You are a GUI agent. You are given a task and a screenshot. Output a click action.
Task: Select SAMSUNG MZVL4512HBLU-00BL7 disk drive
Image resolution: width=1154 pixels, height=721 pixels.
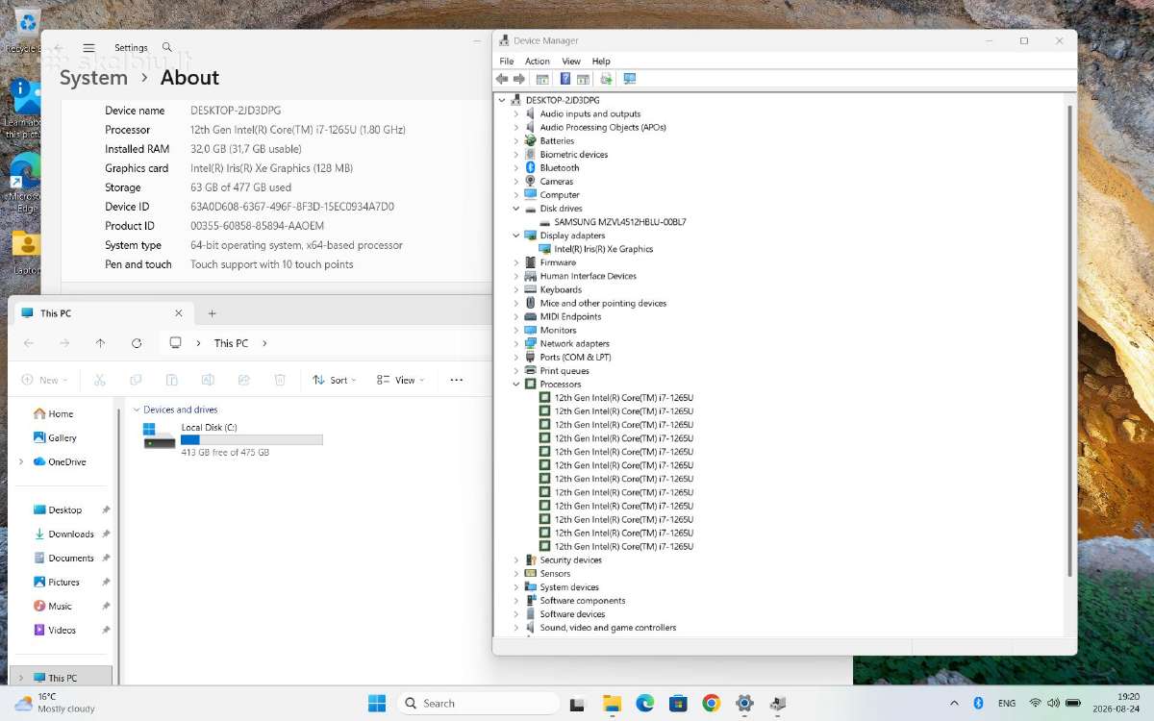pyautogui.click(x=619, y=221)
